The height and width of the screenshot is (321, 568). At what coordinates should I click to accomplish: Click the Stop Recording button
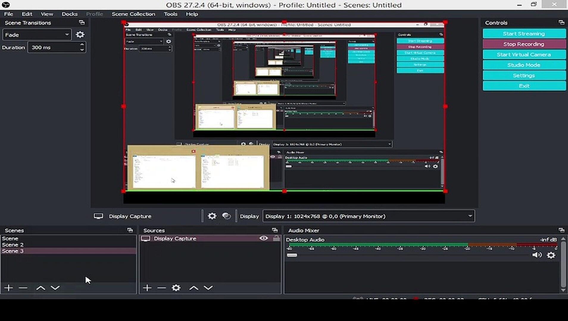point(524,44)
